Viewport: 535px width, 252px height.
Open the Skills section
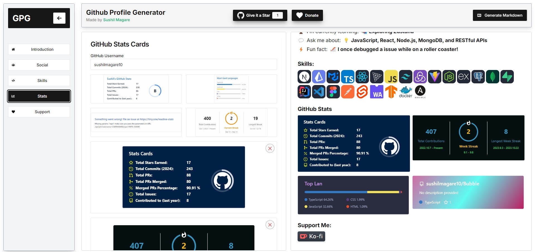point(39,81)
